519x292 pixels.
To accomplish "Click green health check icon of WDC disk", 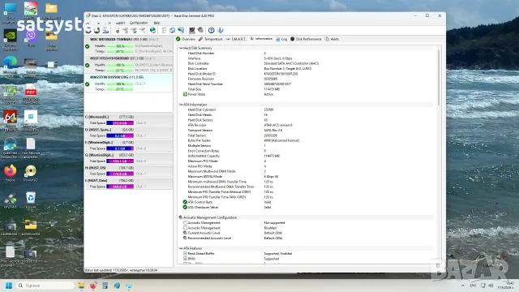I will (88, 46).
